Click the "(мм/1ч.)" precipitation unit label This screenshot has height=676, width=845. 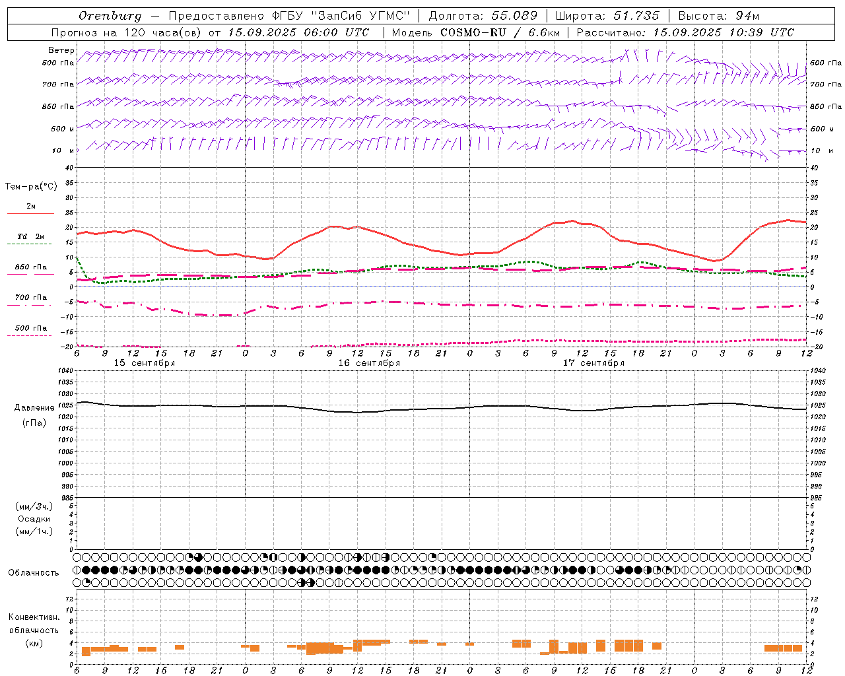click(x=34, y=531)
